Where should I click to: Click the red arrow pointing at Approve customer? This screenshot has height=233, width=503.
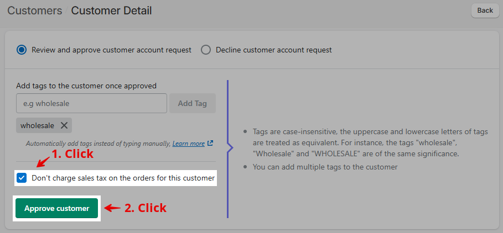click(112, 208)
